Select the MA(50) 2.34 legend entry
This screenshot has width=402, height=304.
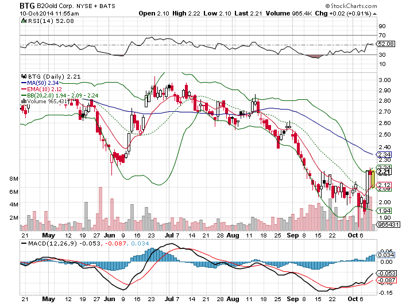[x=40, y=83]
